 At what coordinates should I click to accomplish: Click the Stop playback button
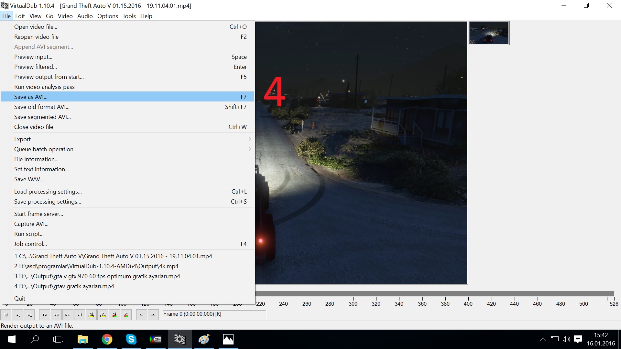point(6,315)
